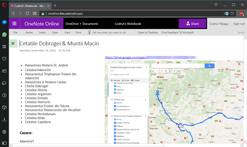Click the page title Cetatile Dobrogei & Muntii Macin

point(59,43)
